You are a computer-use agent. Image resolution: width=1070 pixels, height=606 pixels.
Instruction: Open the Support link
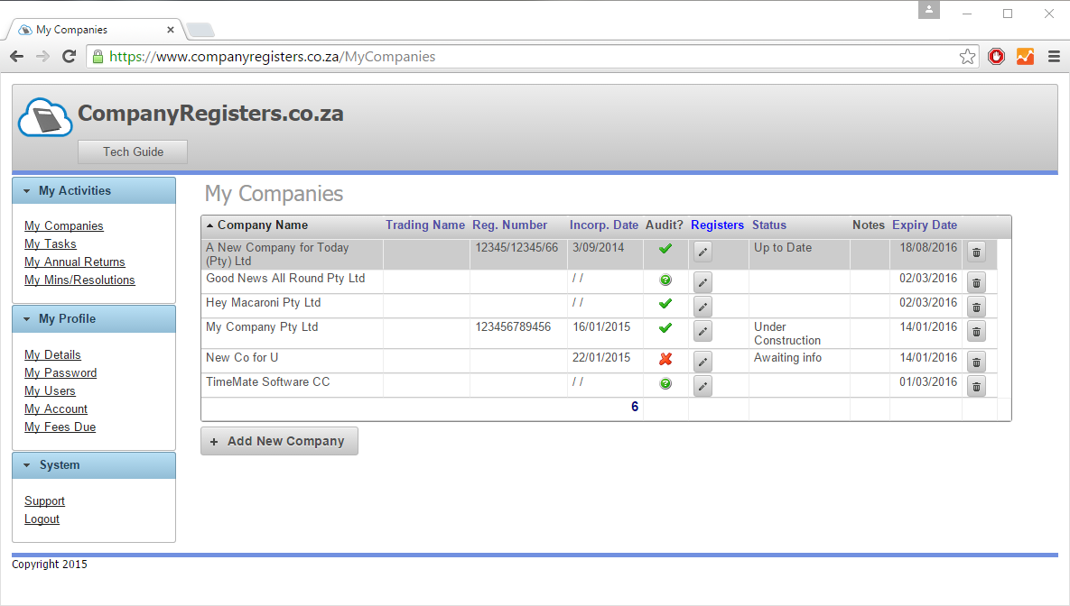(44, 501)
